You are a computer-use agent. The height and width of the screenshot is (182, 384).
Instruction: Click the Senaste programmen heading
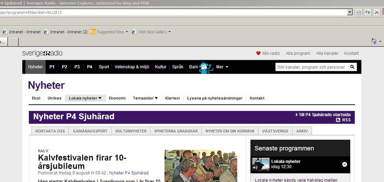(x=284, y=148)
